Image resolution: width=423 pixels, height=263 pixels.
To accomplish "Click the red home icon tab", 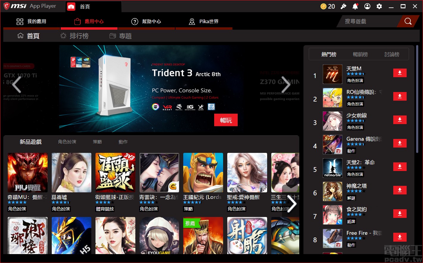I will click(x=71, y=7).
